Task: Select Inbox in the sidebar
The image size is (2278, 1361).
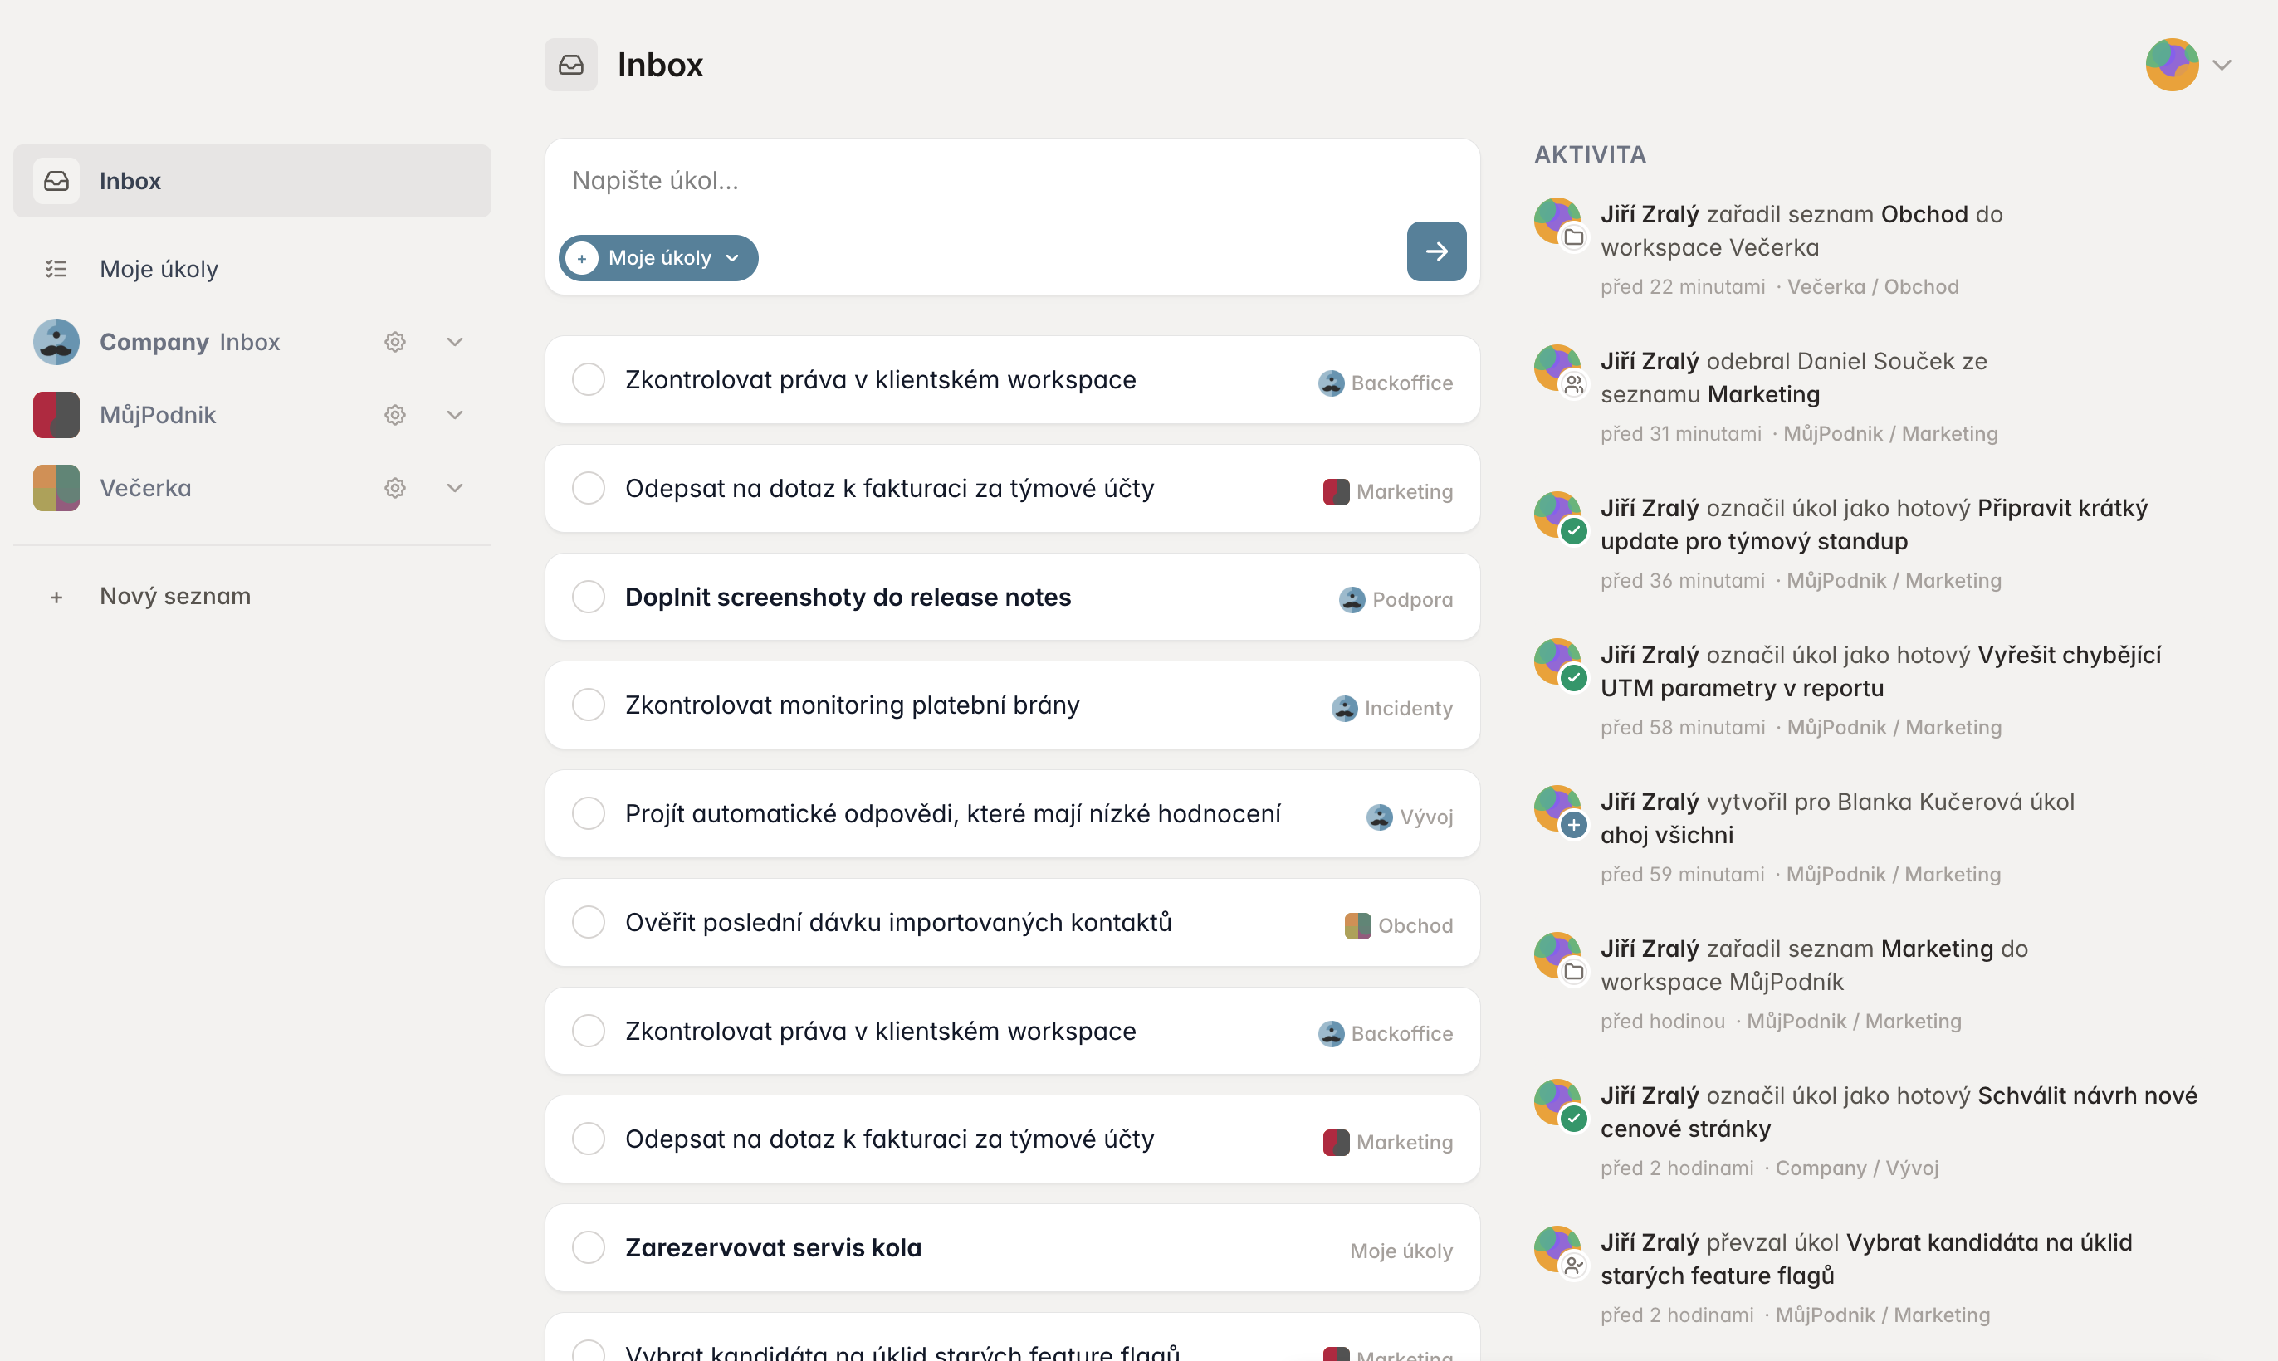Action: pos(252,181)
